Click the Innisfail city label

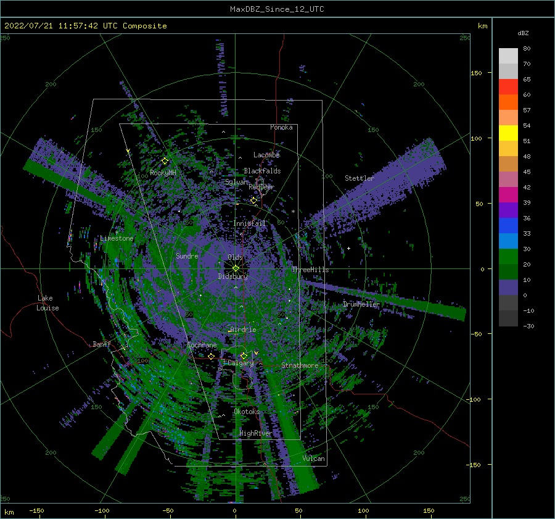(x=249, y=223)
